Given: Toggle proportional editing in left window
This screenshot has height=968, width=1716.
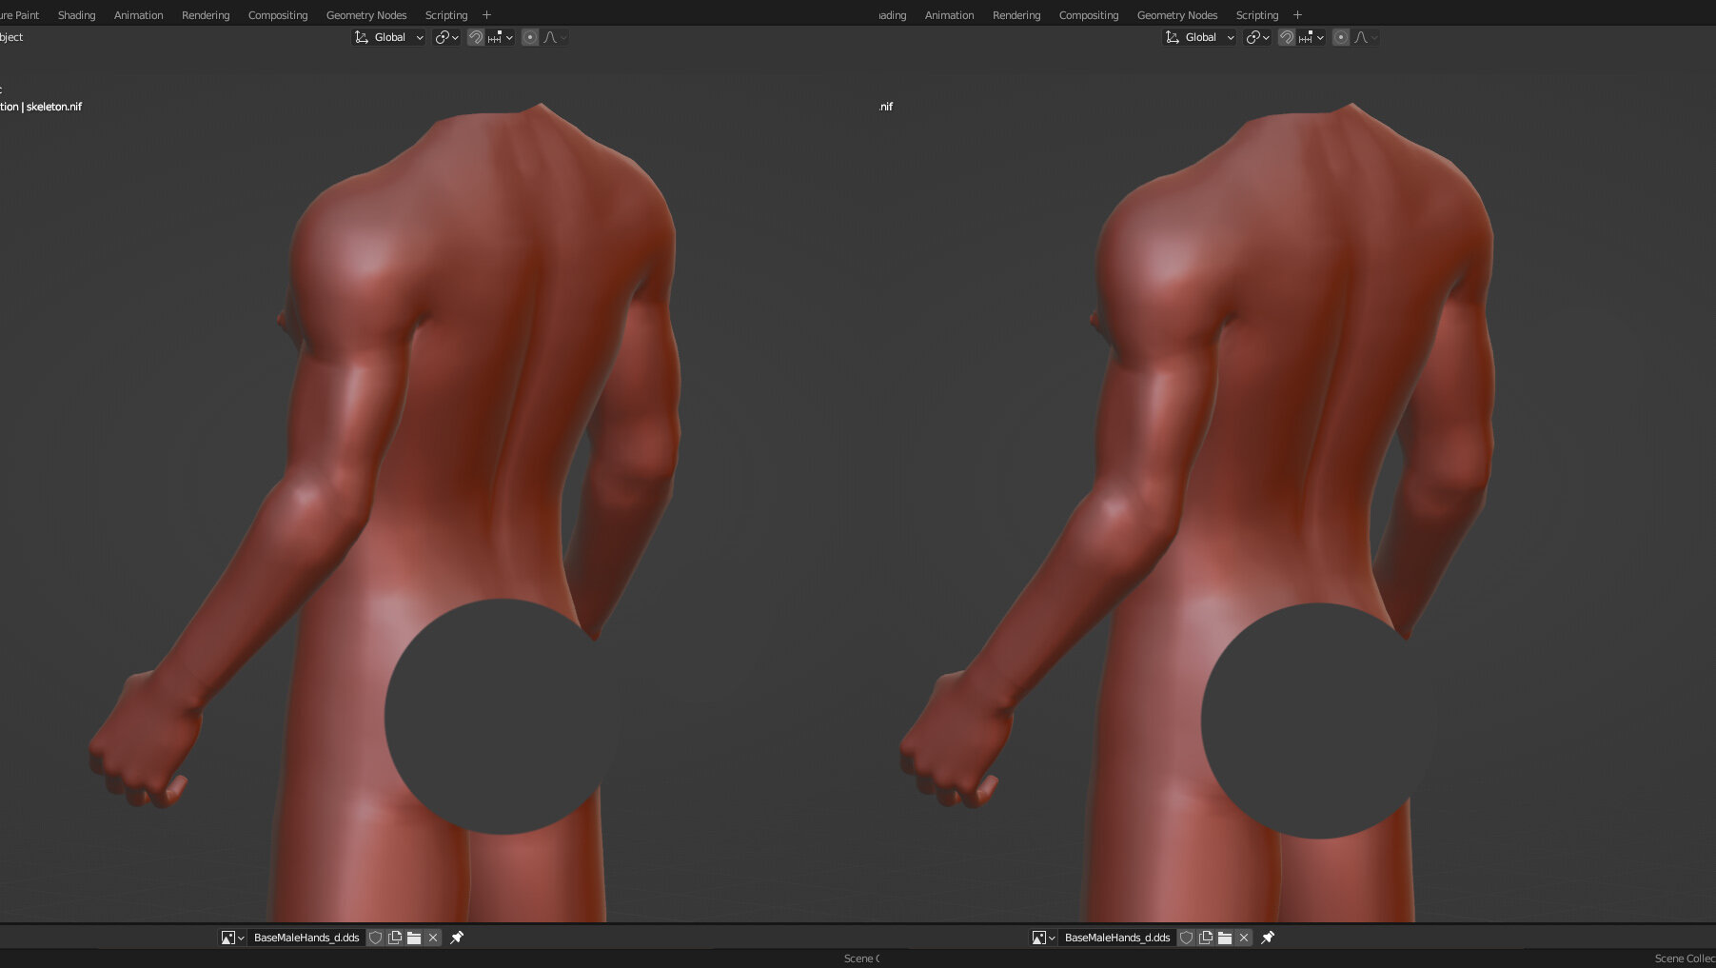Looking at the screenshot, I should coord(530,37).
